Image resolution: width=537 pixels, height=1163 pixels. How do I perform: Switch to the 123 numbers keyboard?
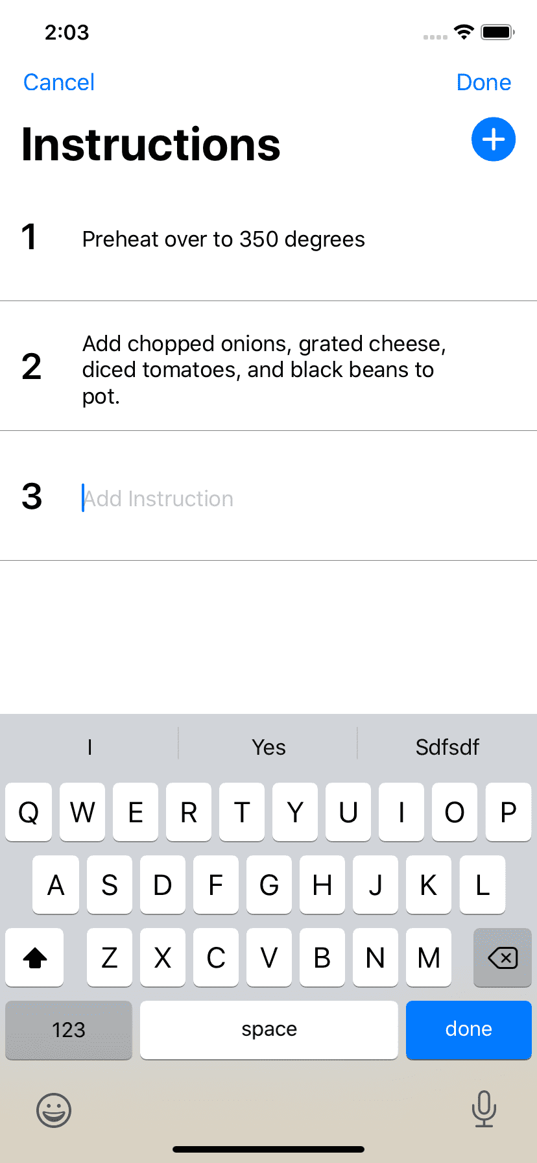coord(69,1030)
